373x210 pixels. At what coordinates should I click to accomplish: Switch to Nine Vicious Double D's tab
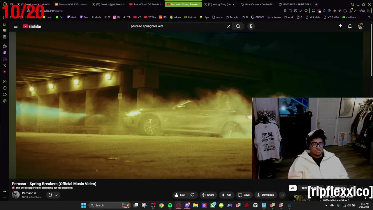pos(257,4)
